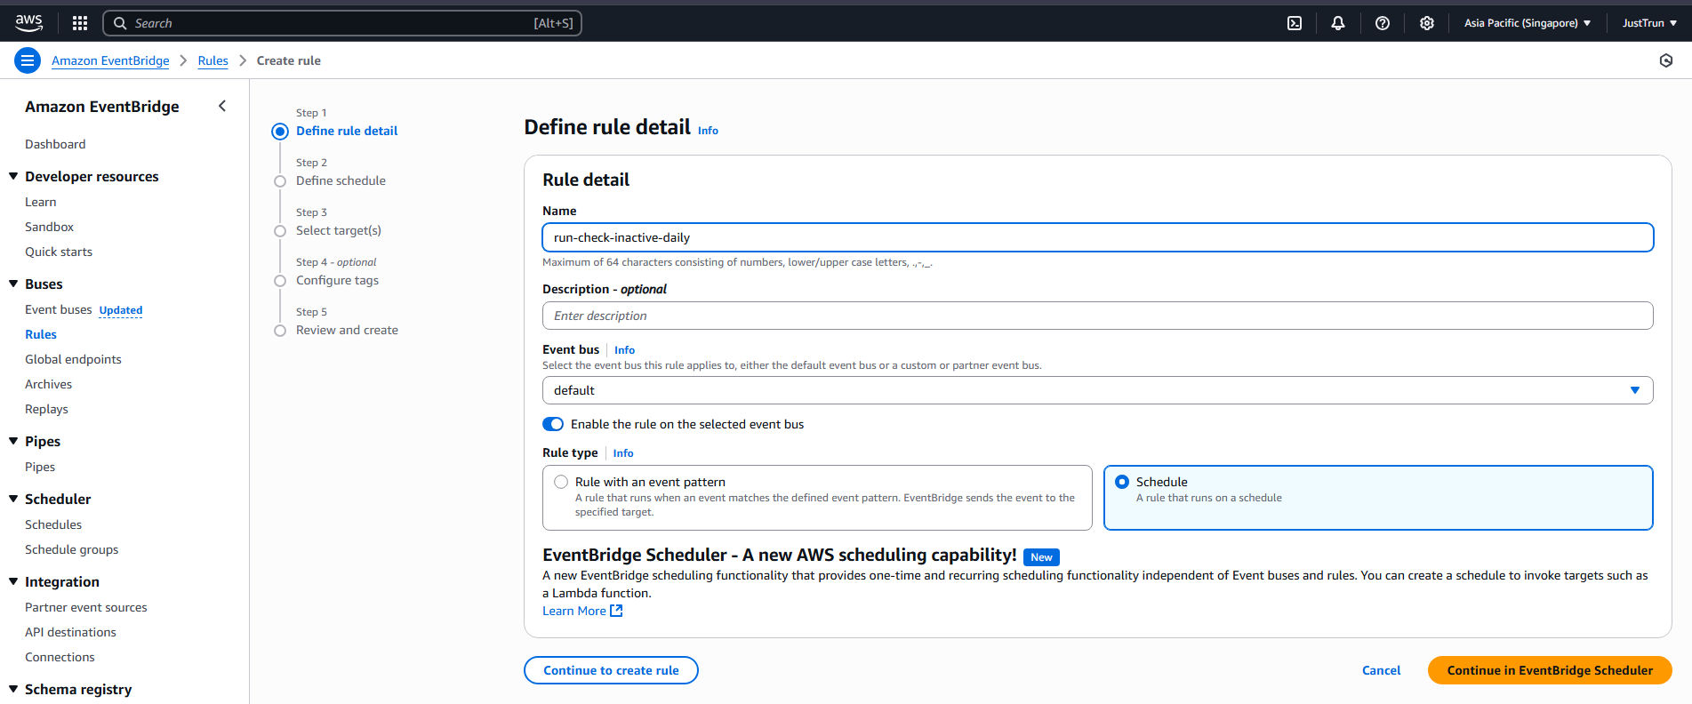This screenshot has height=704, width=1692.
Task: Click the Description input field
Action: click(1097, 316)
